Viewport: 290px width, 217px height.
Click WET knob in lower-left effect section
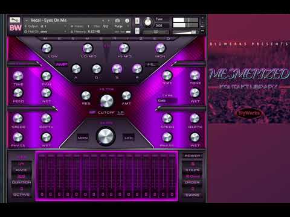47,137
